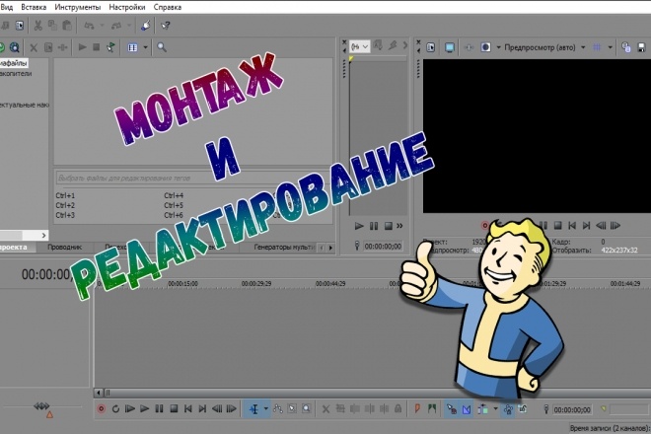Click the What's This help icon
The height and width of the screenshot is (434, 651).
tap(166, 26)
